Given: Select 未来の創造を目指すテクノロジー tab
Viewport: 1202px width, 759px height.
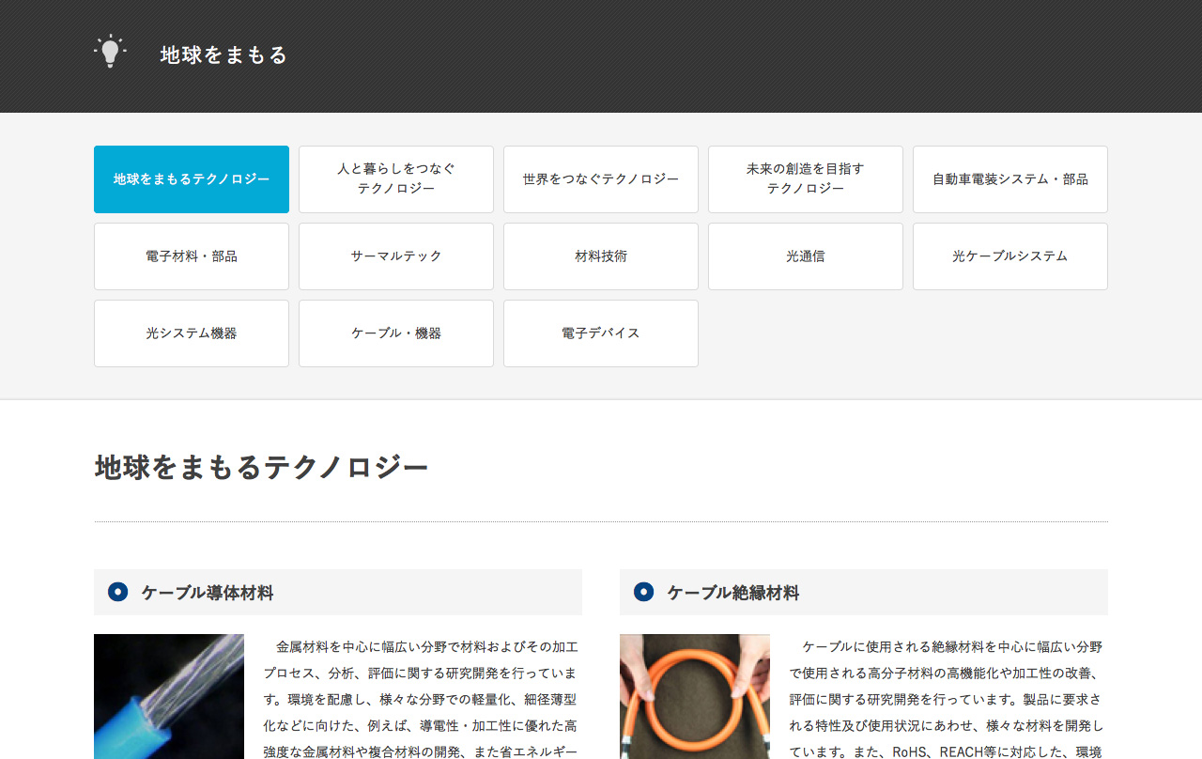Looking at the screenshot, I should coord(806,179).
